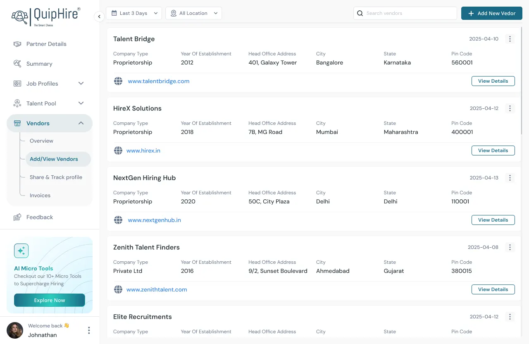Open the three-dot menu for Zenith Talent Finders

pos(510,247)
